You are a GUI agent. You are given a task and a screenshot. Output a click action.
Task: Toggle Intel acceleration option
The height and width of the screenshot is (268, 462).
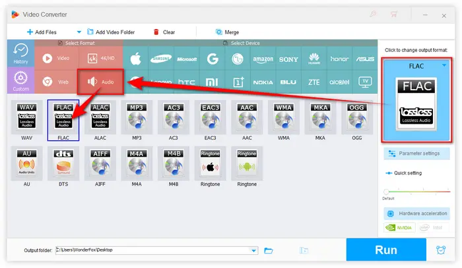(432, 227)
